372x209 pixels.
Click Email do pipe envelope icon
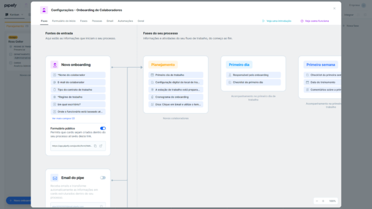[x=55, y=178]
